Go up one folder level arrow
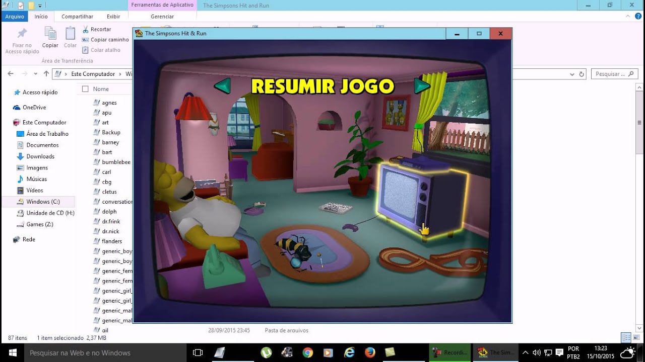Viewport: 645px width, 362px height. (x=46, y=74)
